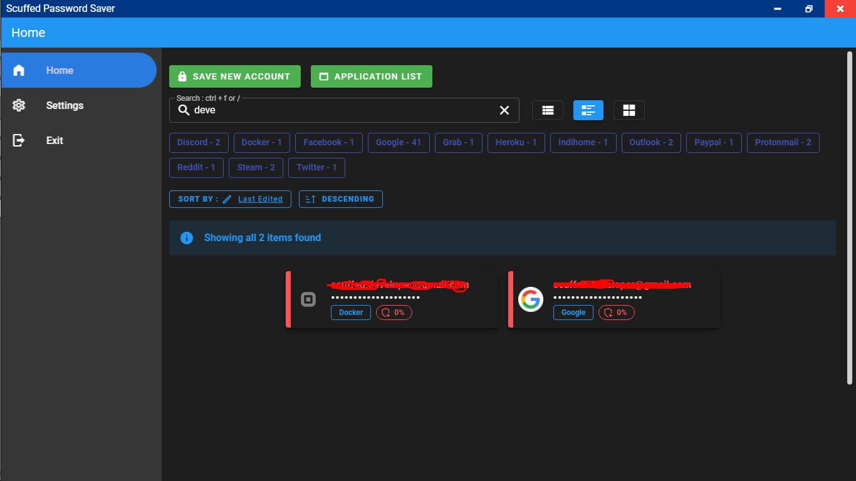The height and width of the screenshot is (481, 856).
Task: Click 0% strength badge on Docker card
Action: click(394, 313)
